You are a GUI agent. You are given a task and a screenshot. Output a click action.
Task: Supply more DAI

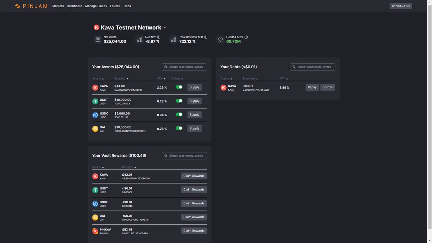[x=194, y=129]
